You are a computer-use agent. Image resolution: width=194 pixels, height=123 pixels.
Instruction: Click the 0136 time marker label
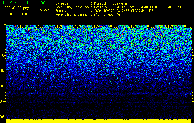114,26
